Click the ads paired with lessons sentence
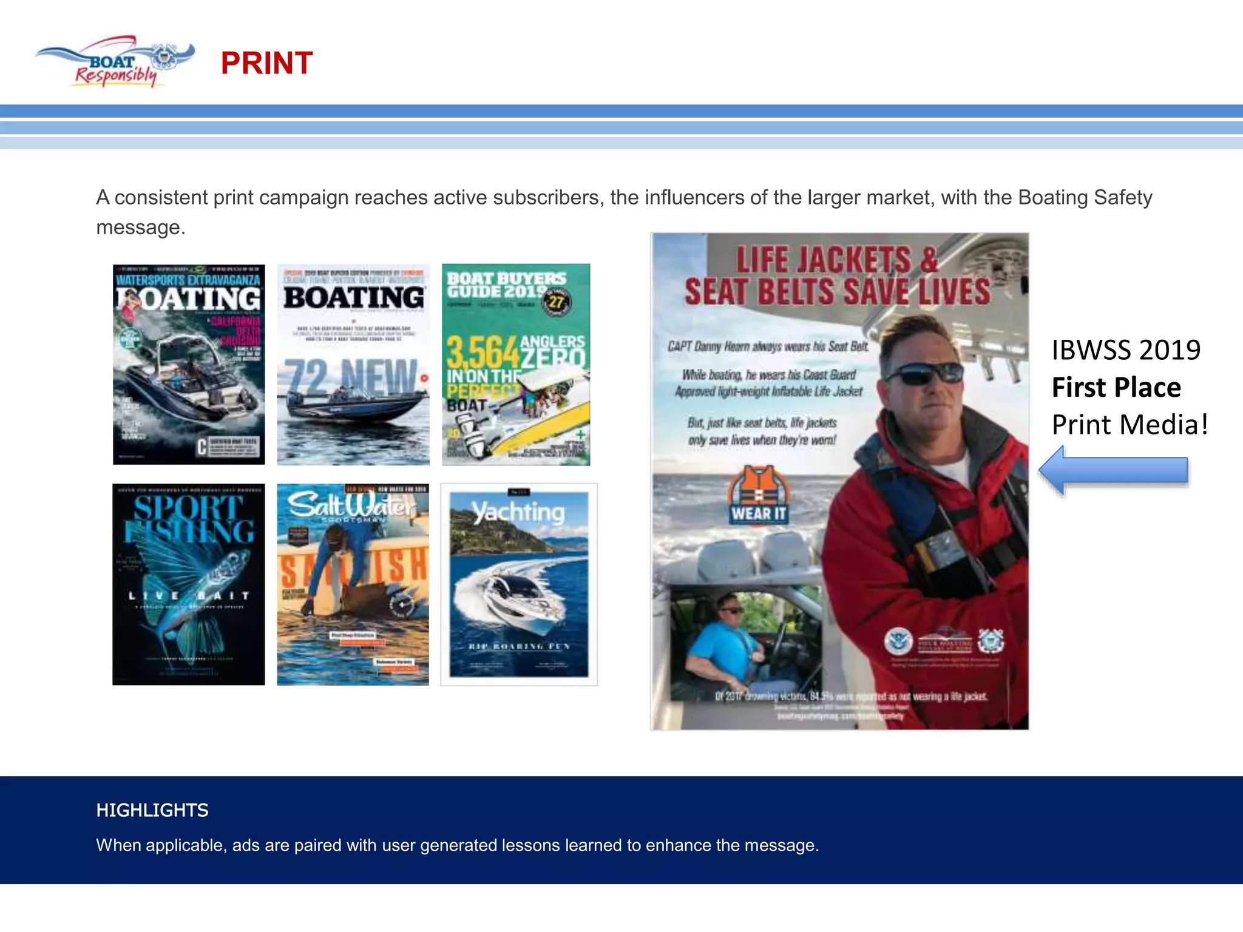Image resolution: width=1243 pixels, height=932 pixels. point(457,845)
